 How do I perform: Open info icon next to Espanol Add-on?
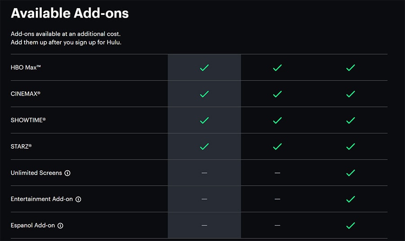pos(60,226)
